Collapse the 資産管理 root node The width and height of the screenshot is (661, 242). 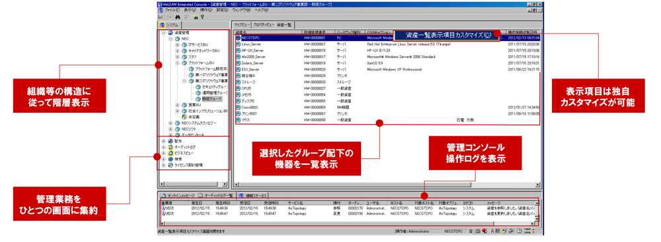click(163, 33)
